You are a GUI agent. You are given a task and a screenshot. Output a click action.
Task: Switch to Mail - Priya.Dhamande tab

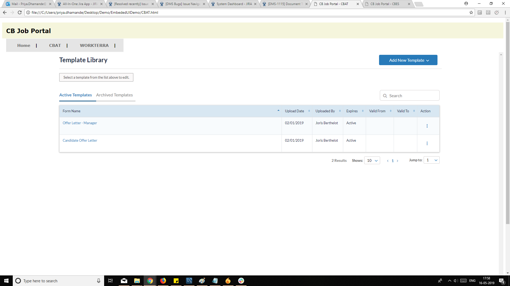point(28,4)
